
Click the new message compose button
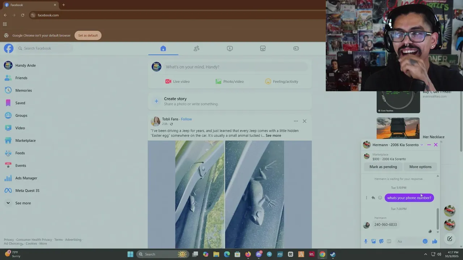point(450,239)
